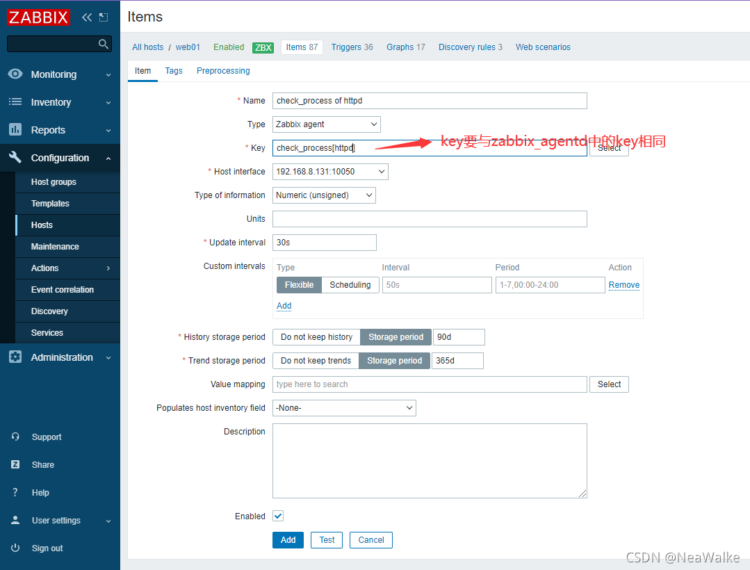Click the Configuration wrench icon
This screenshot has height=570, width=750.
(15, 157)
